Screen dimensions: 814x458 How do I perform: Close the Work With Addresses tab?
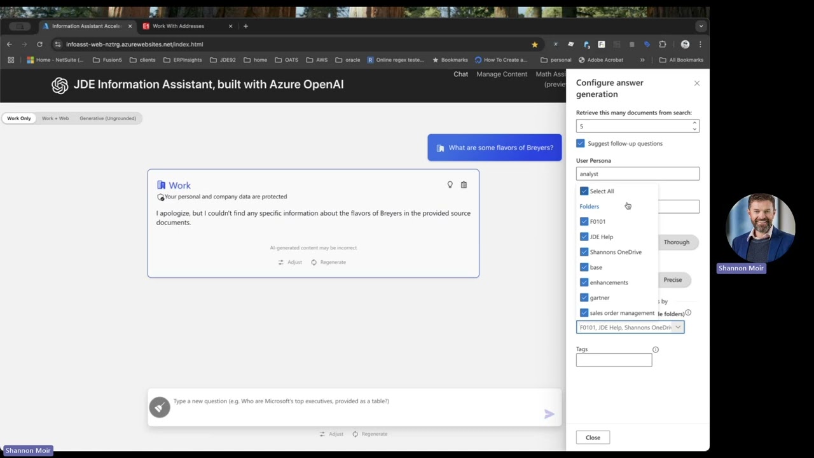[x=230, y=26]
